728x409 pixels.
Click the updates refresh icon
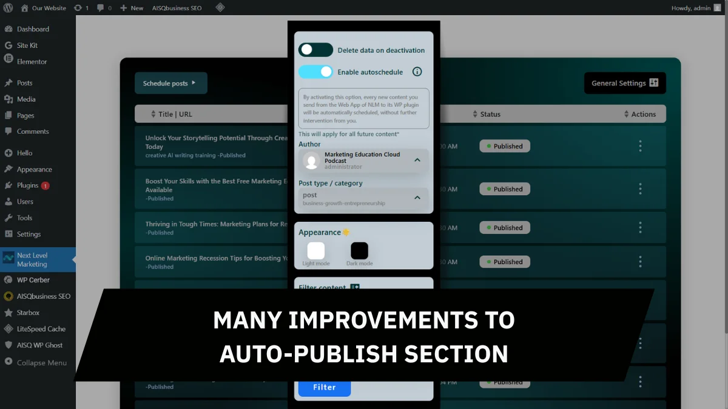(x=78, y=8)
